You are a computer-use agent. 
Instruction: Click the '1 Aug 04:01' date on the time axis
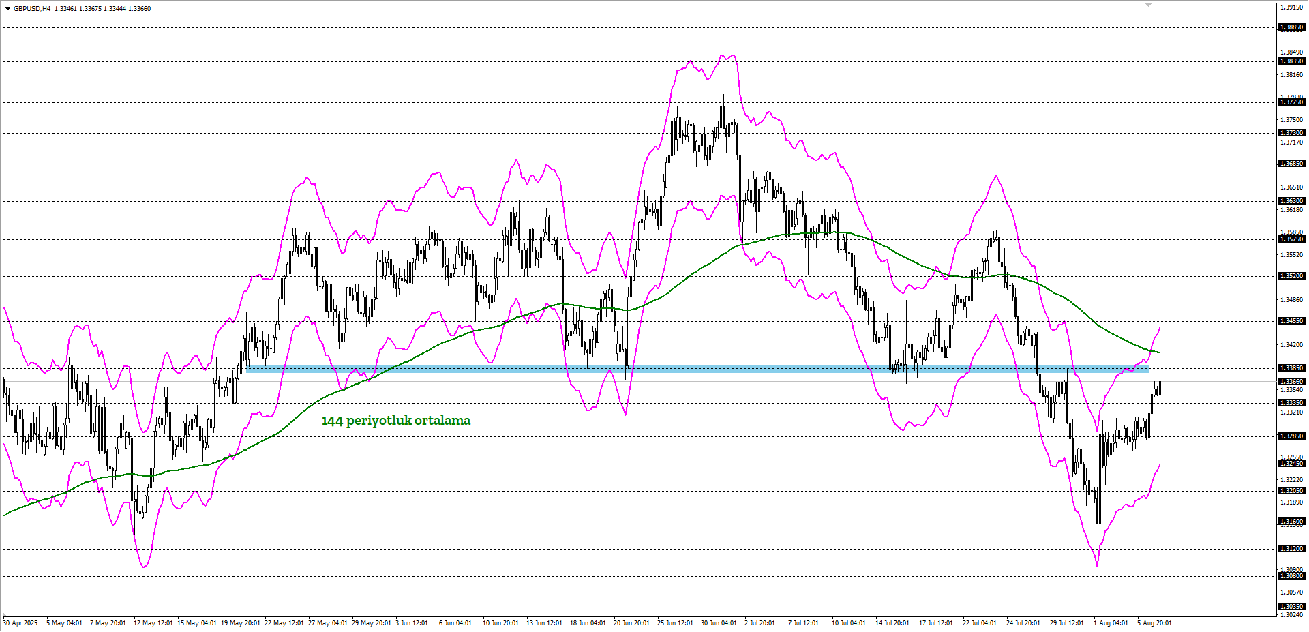(x=1111, y=623)
